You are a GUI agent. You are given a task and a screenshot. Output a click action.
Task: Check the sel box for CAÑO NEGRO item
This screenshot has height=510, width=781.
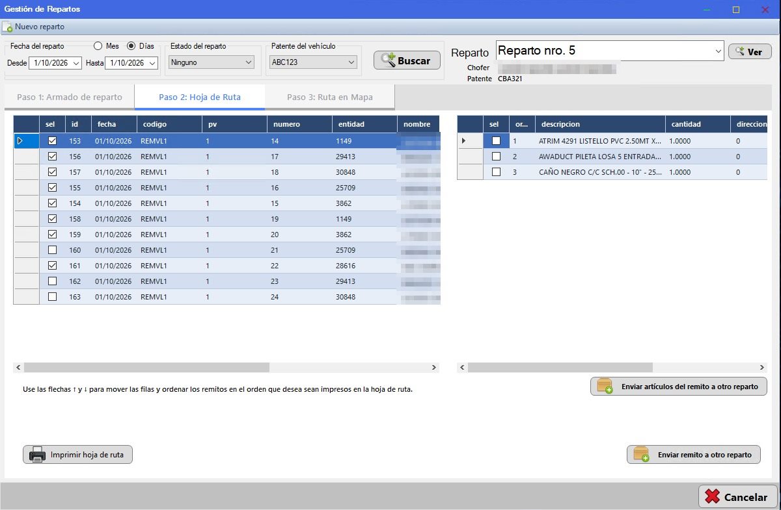pyautogui.click(x=496, y=172)
